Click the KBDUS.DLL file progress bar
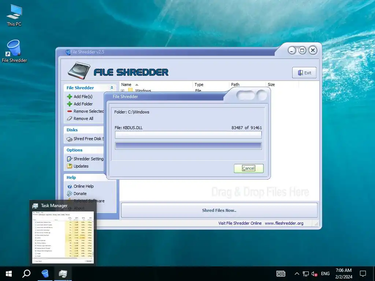Viewport: 375px width, 281px height. [x=188, y=135]
